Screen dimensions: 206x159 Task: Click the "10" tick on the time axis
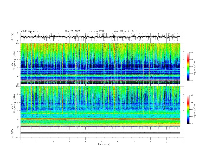183,142
